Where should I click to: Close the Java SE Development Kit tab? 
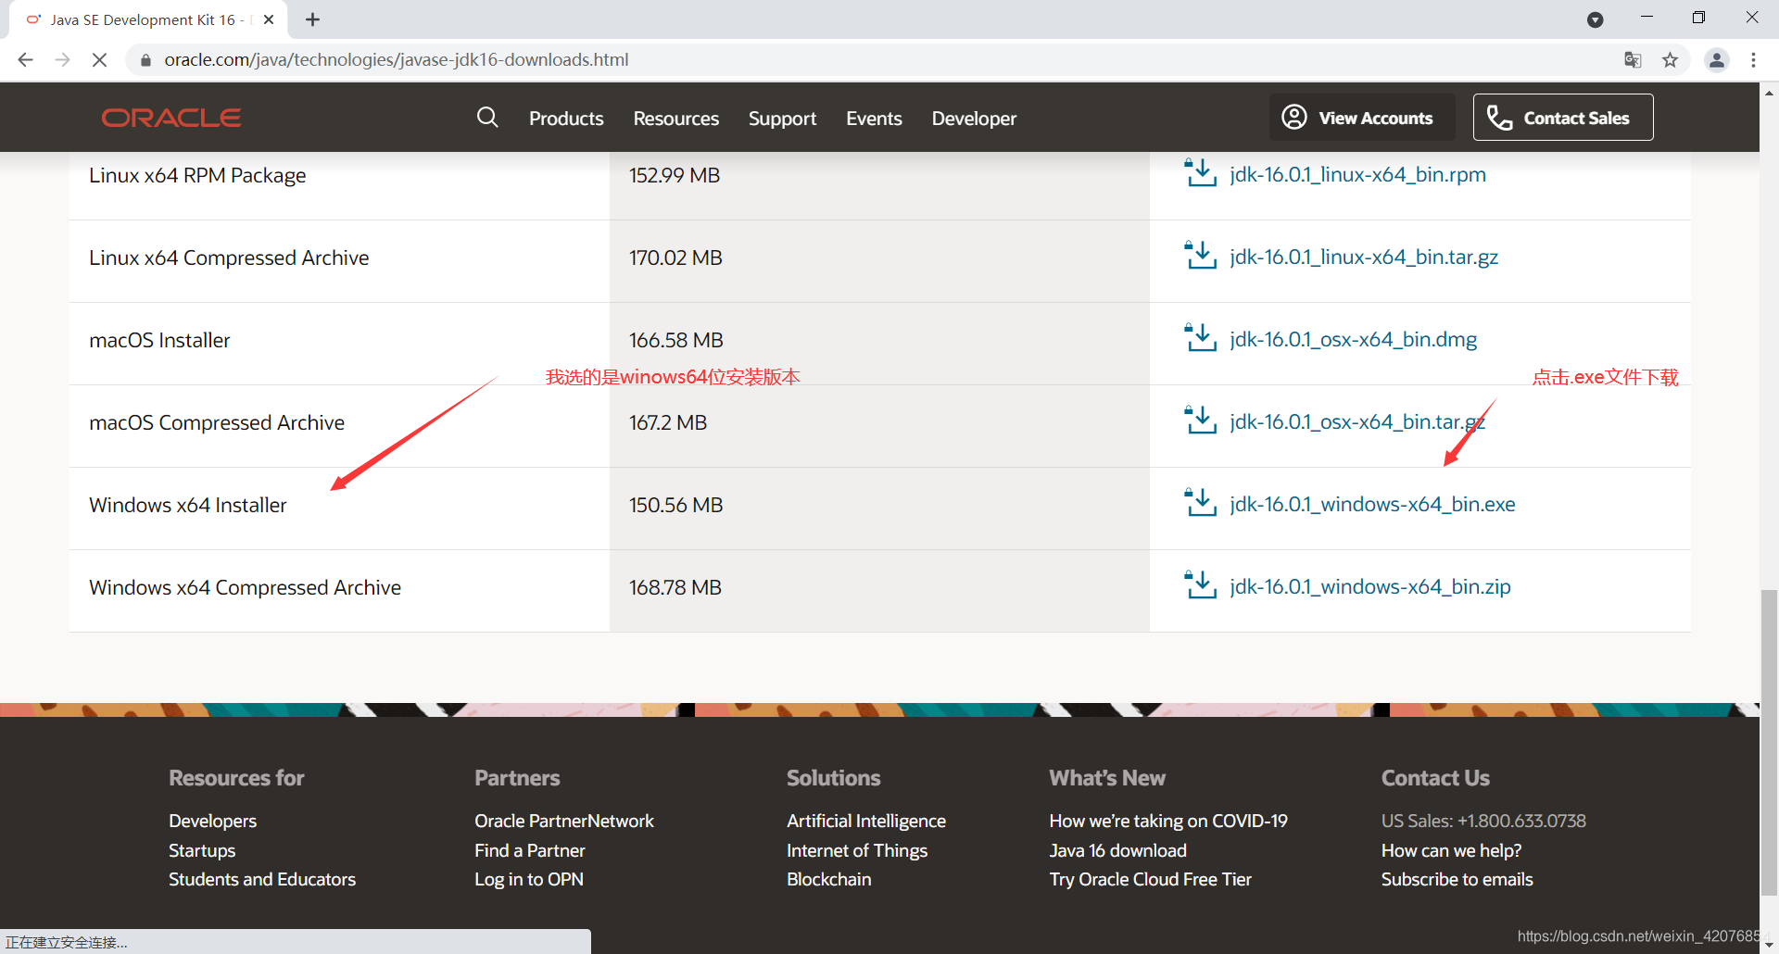pos(269,19)
